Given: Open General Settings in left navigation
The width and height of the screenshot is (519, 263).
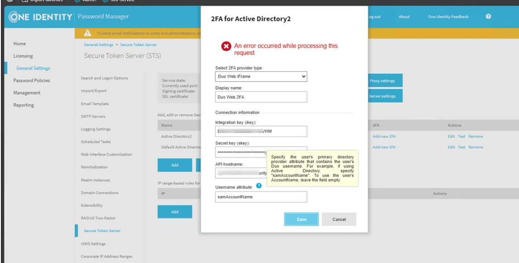Looking at the screenshot, I should (33, 68).
